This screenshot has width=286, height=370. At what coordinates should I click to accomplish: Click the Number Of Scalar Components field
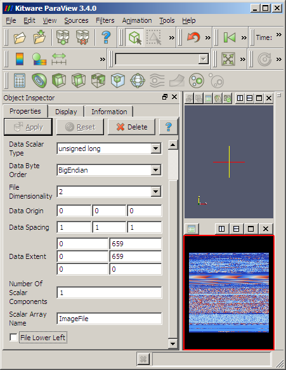[109, 293]
